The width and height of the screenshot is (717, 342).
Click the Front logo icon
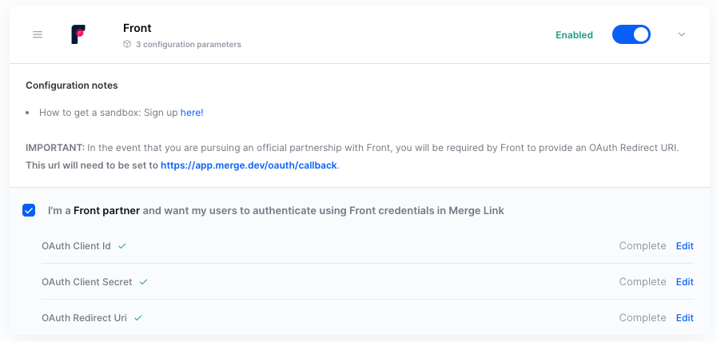78,34
